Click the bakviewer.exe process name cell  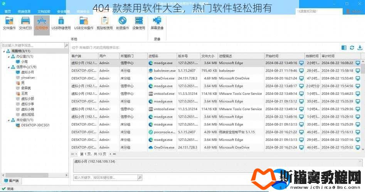[162, 71]
